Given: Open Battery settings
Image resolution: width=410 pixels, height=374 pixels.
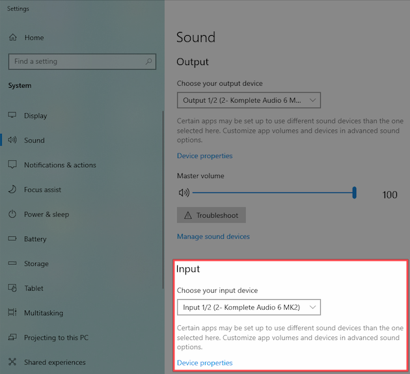Looking at the screenshot, I should tap(35, 239).
